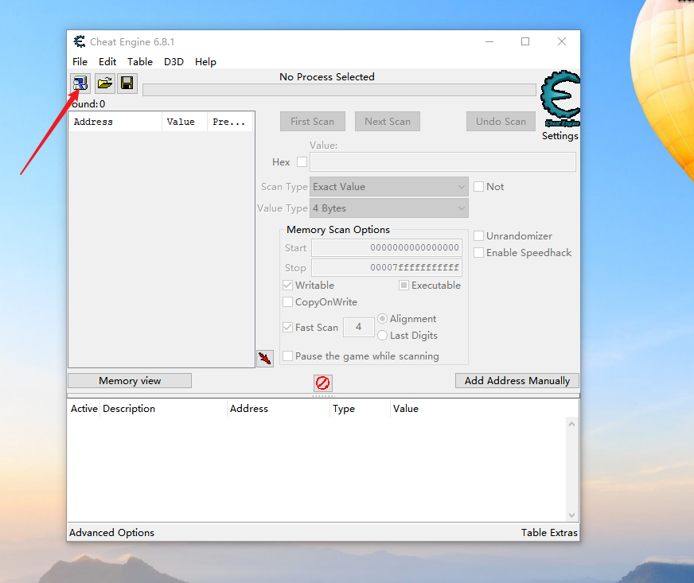This screenshot has width=694, height=583.
Task: Expand the Scan Type dropdown
Action: (x=389, y=187)
